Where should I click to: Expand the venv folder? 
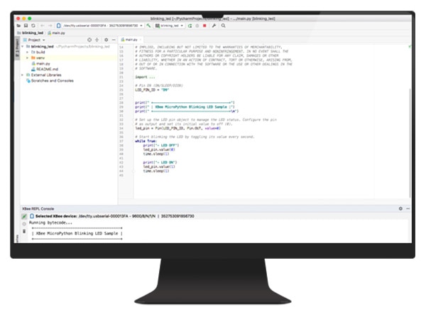click(27, 58)
